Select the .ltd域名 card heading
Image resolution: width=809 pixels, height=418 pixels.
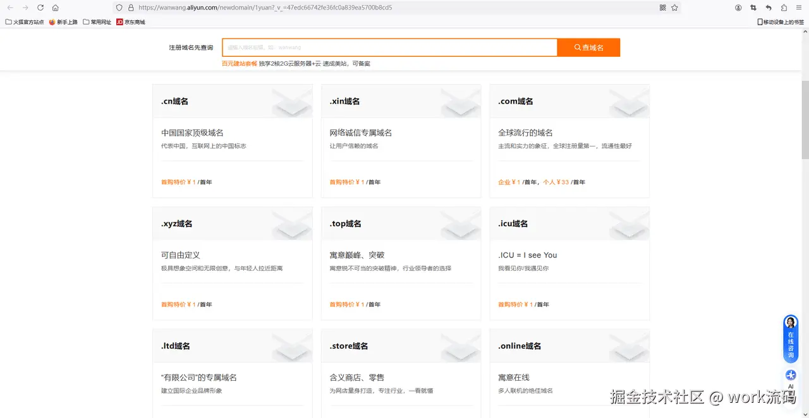pyautogui.click(x=175, y=346)
